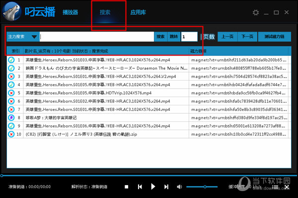The height and width of the screenshot is (198, 298).
Task: Click red X icon of row 6
Action: (x=11, y=101)
